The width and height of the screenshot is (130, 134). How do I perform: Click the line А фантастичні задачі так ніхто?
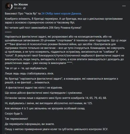pyautogui.click(x=34, y=87)
